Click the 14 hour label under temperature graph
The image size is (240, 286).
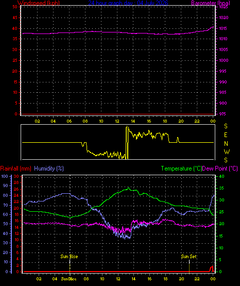coord(133,279)
